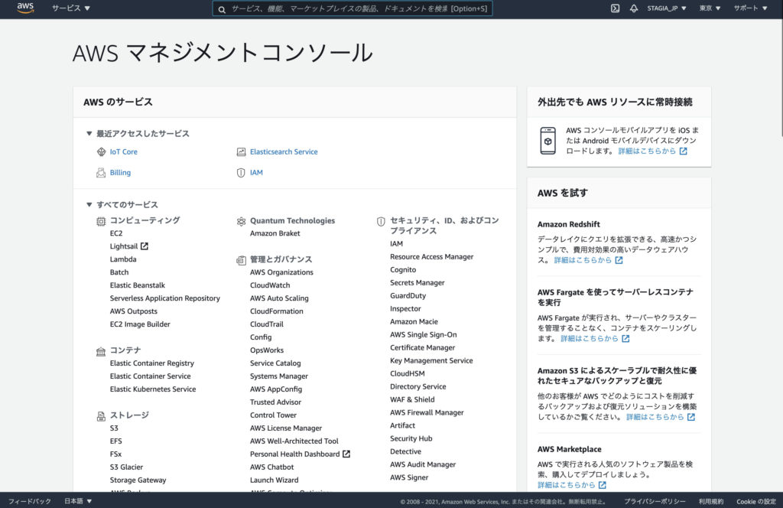Collapse the 最近アクセスしたサービス section

(89, 134)
